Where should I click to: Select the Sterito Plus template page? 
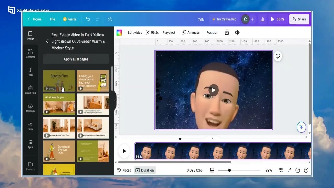tap(59, 81)
